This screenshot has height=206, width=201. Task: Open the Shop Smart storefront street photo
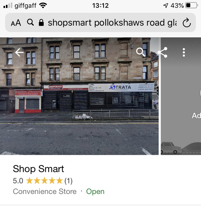(79, 96)
